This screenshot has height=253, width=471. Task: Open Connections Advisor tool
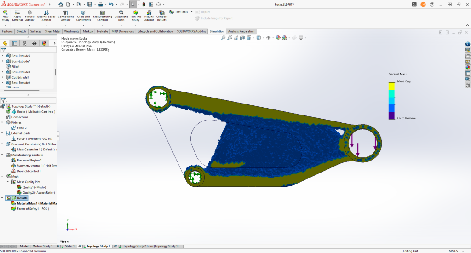click(x=66, y=16)
